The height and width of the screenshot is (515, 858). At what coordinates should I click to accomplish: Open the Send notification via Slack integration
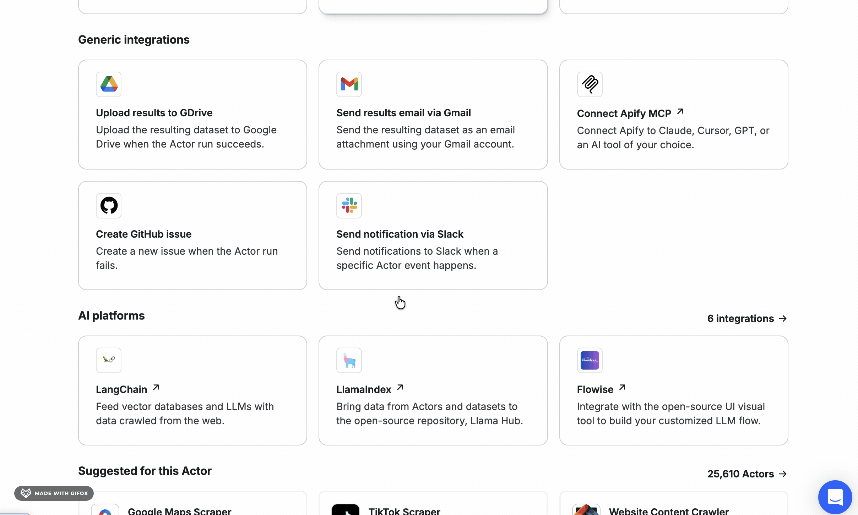coord(433,235)
